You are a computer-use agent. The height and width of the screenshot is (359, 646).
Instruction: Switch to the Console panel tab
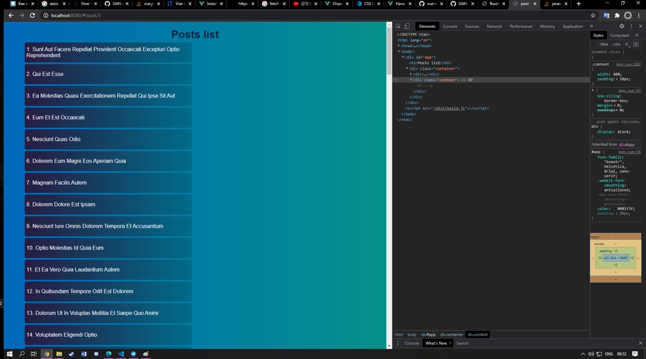point(450,26)
